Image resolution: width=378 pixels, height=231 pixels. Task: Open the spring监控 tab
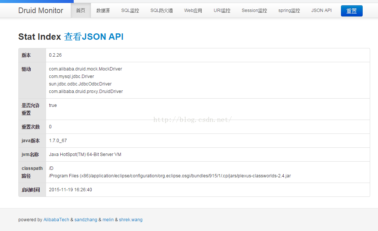click(289, 10)
